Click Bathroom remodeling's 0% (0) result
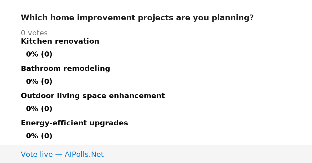 (x=39, y=82)
